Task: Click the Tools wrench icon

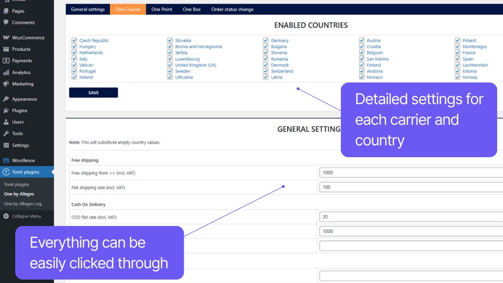Action: pos(6,134)
